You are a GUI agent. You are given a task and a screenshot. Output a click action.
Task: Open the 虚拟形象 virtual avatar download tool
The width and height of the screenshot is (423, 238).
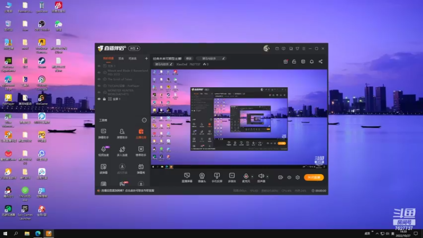[122, 169]
